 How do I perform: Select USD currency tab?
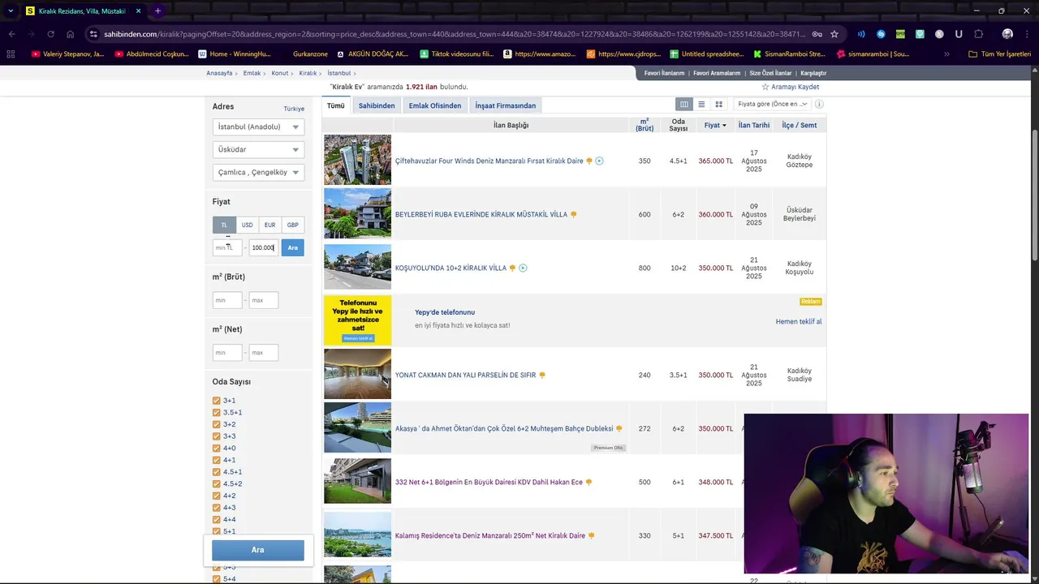(x=247, y=225)
